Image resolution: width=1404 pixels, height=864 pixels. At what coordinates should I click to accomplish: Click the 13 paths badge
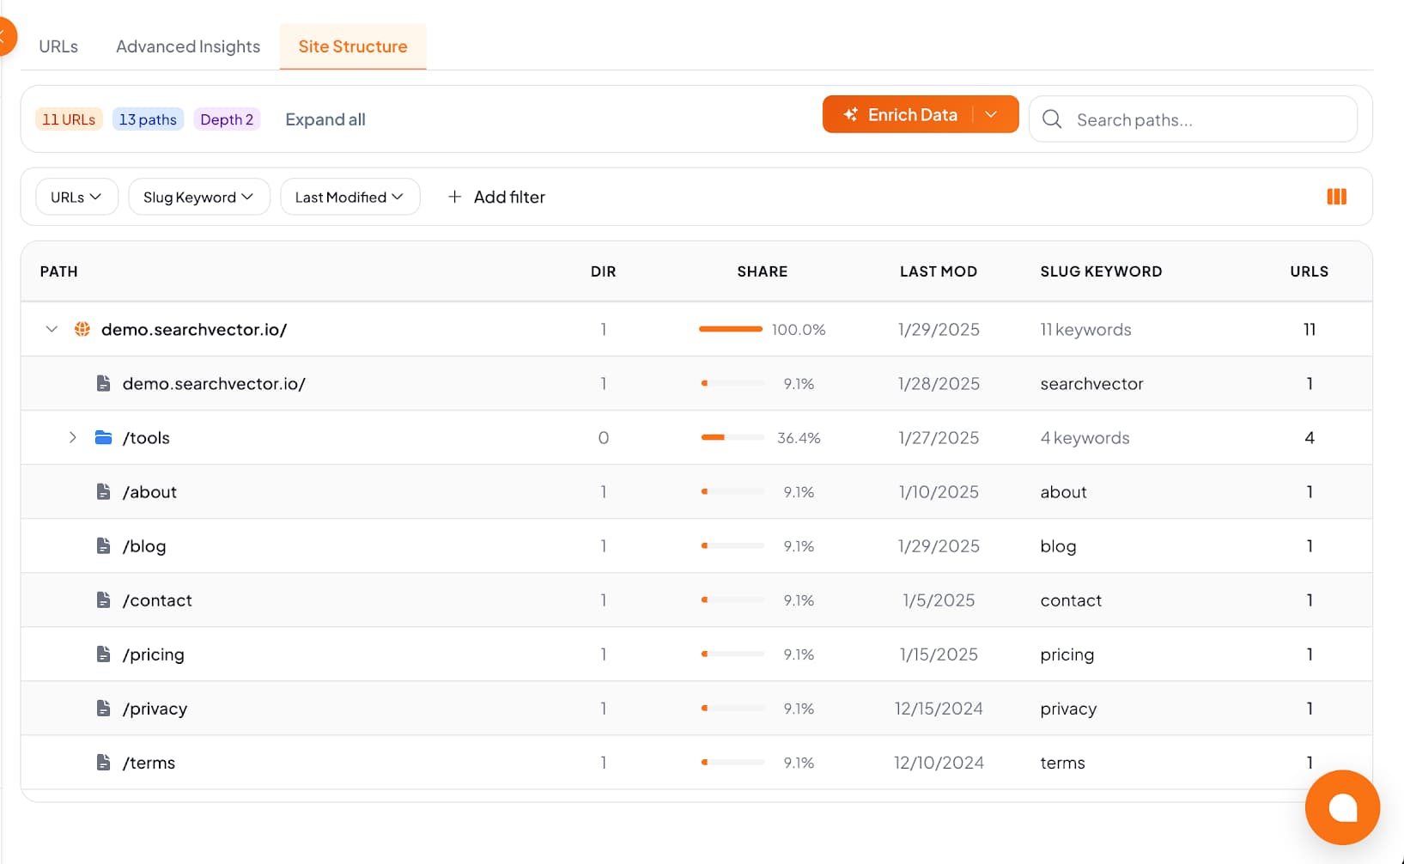pyautogui.click(x=148, y=119)
